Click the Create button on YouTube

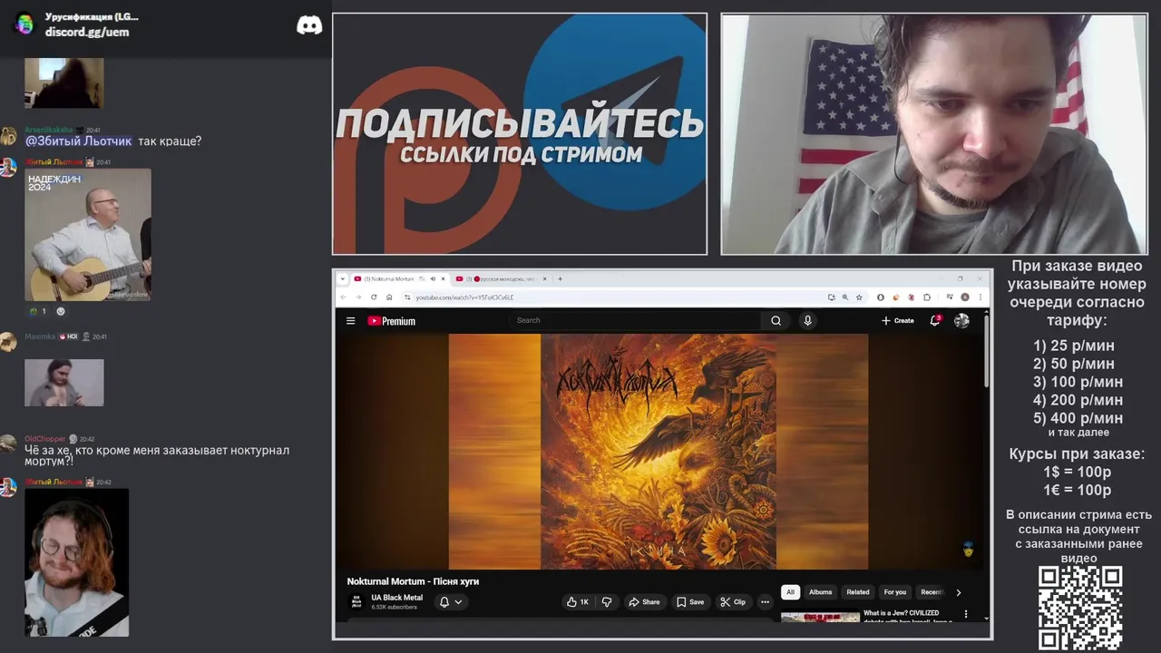coord(897,320)
